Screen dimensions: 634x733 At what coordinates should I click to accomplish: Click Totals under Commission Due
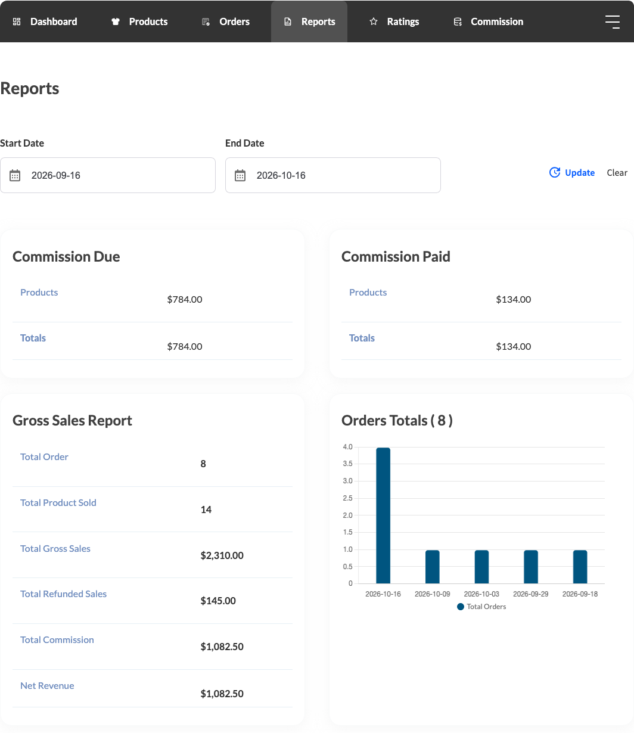coord(33,338)
